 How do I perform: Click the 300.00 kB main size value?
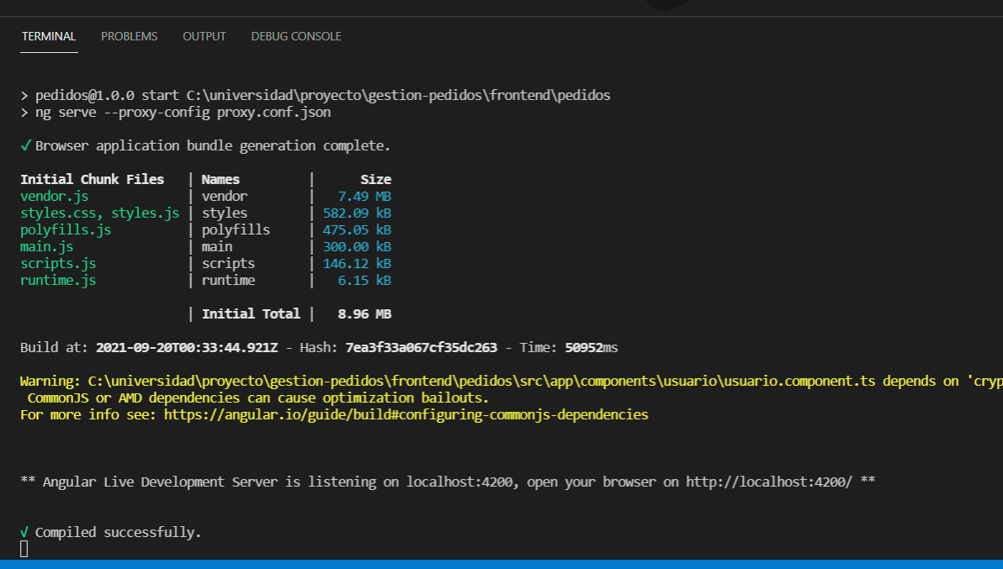pos(357,246)
